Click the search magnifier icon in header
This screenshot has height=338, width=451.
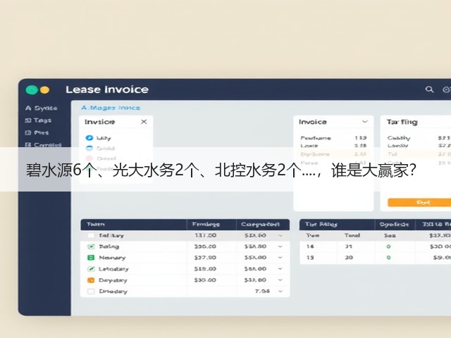click(429, 89)
